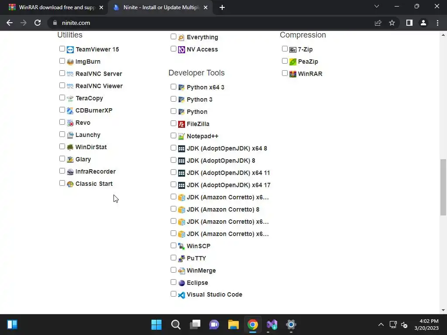Click the Notepad++ icon
The image size is (447, 335).
click(181, 137)
